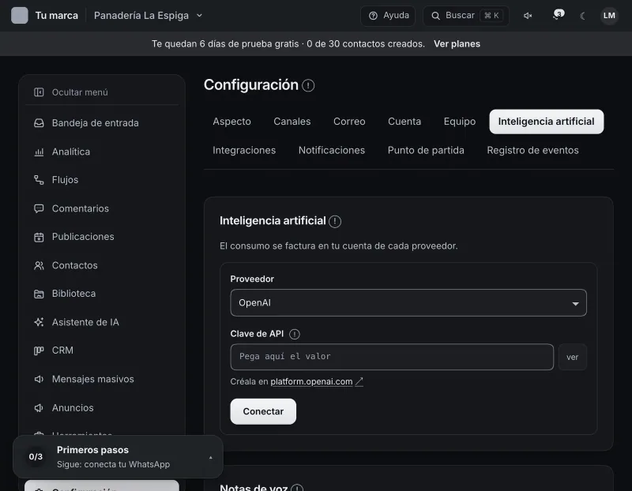Open Analítica section label
The width and height of the screenshot is (632, 491).
point(71,152)
